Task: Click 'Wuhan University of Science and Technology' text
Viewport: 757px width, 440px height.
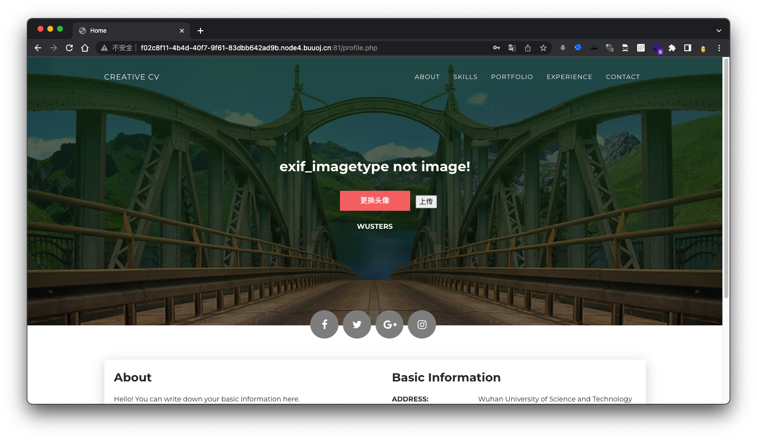Action: pyautogui.click(x=555, y=399)
